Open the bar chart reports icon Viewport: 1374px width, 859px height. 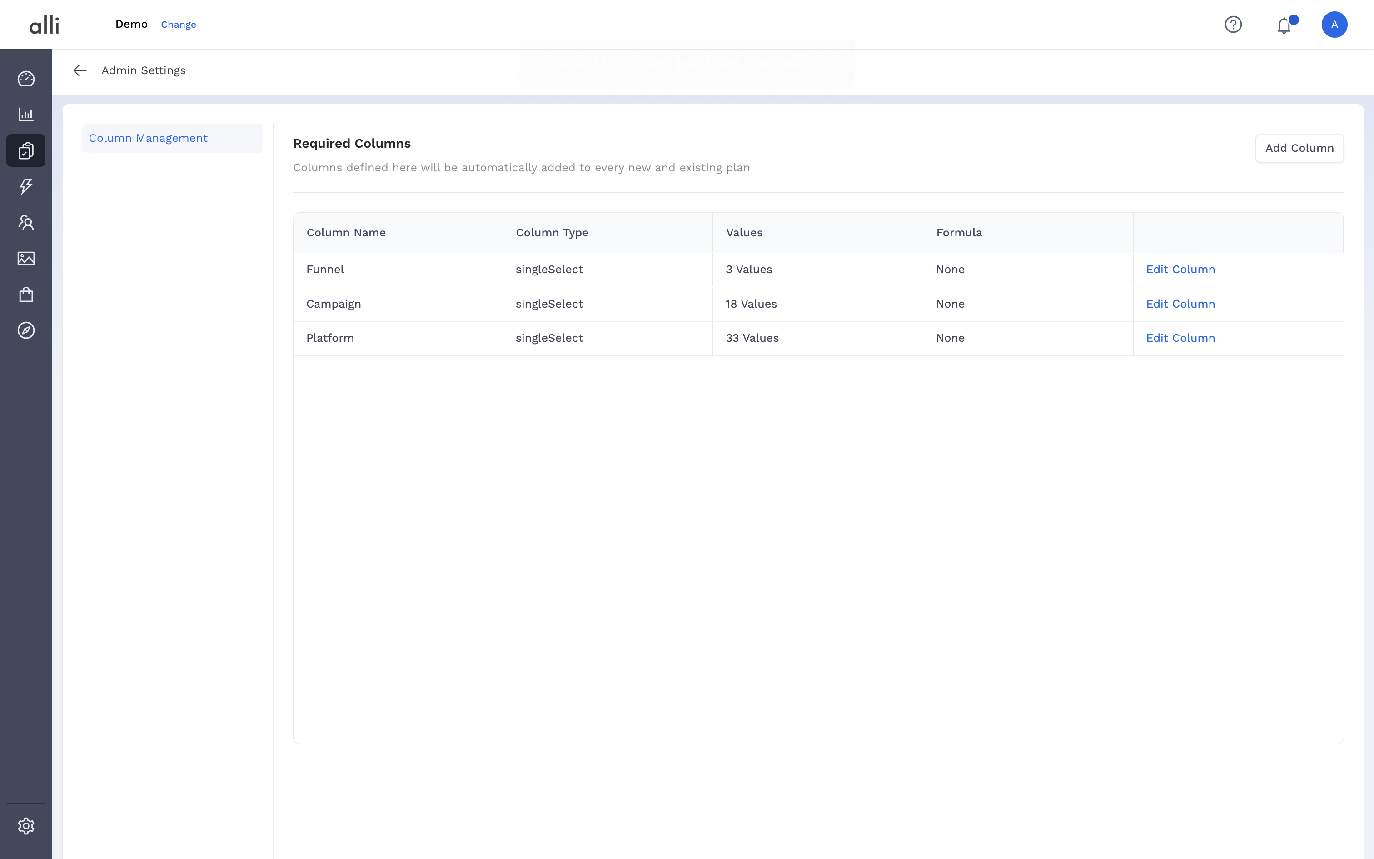click(26, 114)
